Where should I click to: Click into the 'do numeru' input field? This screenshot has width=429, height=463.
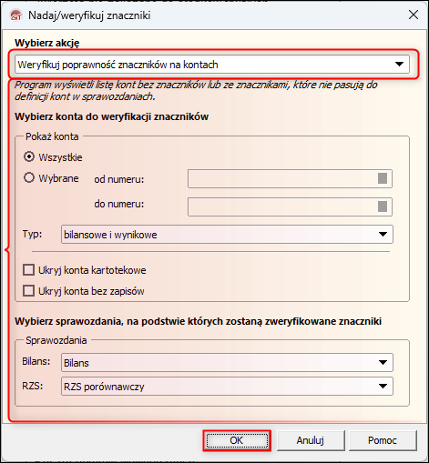[290, 206]
